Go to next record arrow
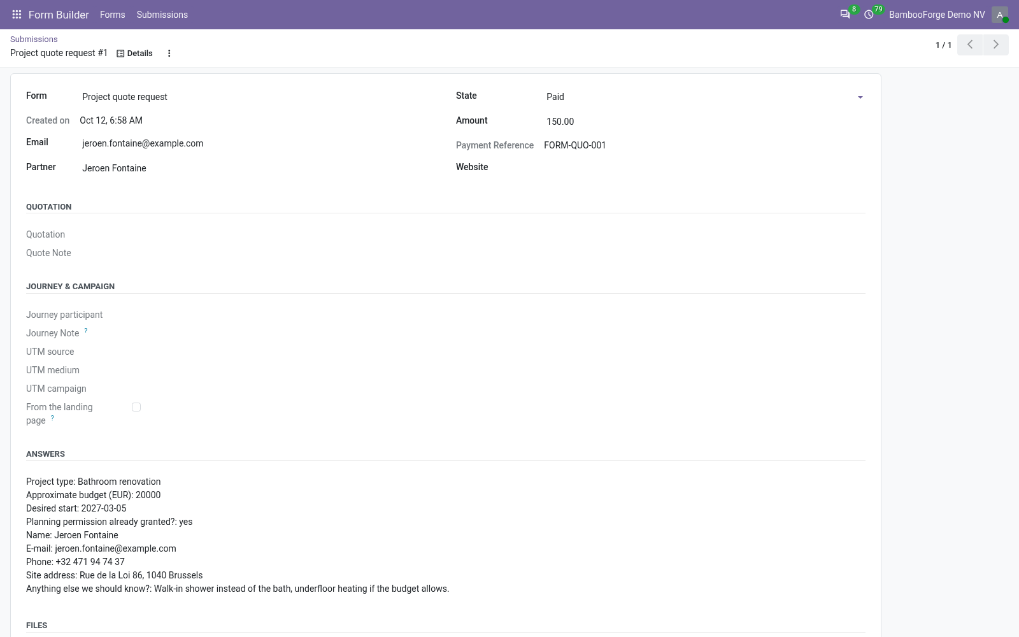Screen dimensions: 1019x637 [x=996, y=45]
